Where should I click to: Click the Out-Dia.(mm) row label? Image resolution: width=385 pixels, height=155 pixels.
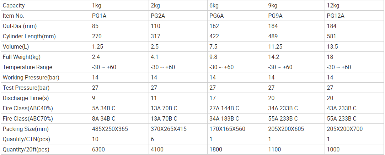(20, 26)
